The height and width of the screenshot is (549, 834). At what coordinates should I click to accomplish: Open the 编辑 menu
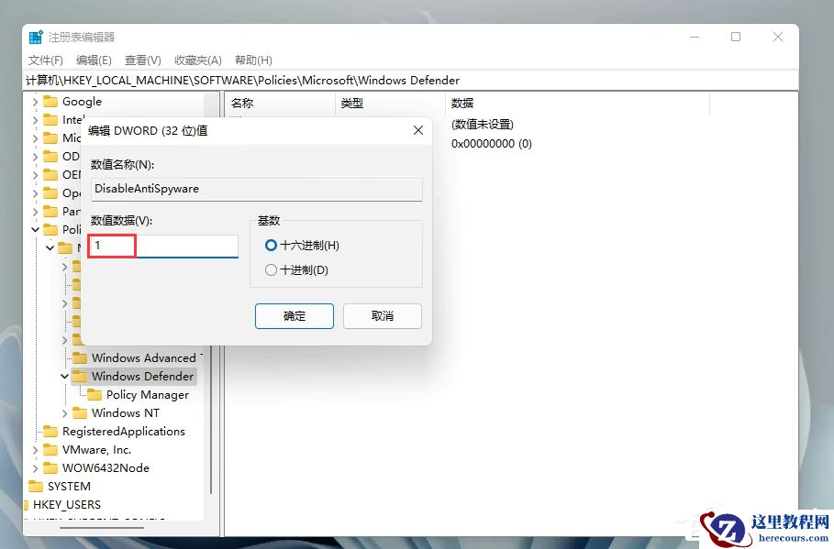click(93, 60)
